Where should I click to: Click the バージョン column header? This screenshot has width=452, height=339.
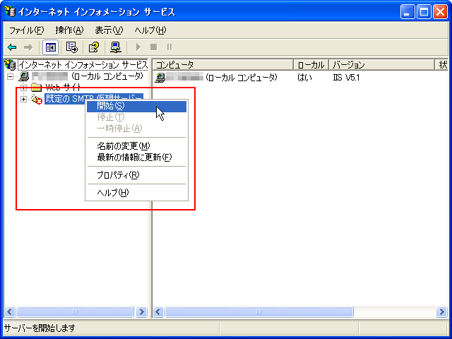pos(381,65)
